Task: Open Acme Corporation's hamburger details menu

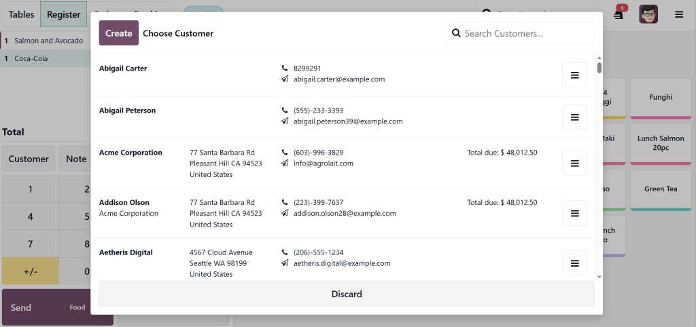Action: (x=574, y=163)
